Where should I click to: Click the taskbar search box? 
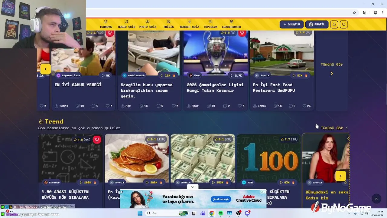[167, 213]
